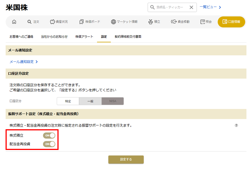Open the メール通知設定 link
Screen dimensions: 252x171
pos(24,62)
